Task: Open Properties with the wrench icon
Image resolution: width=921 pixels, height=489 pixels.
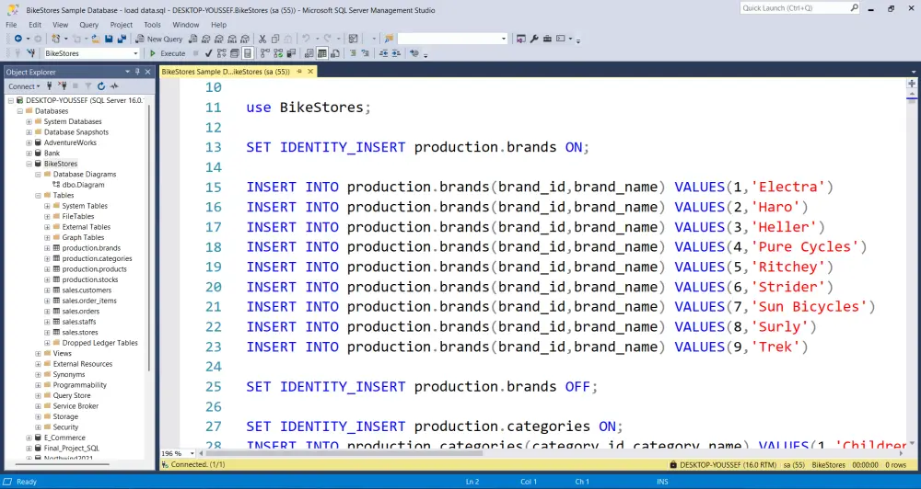Action: [534, 39]
